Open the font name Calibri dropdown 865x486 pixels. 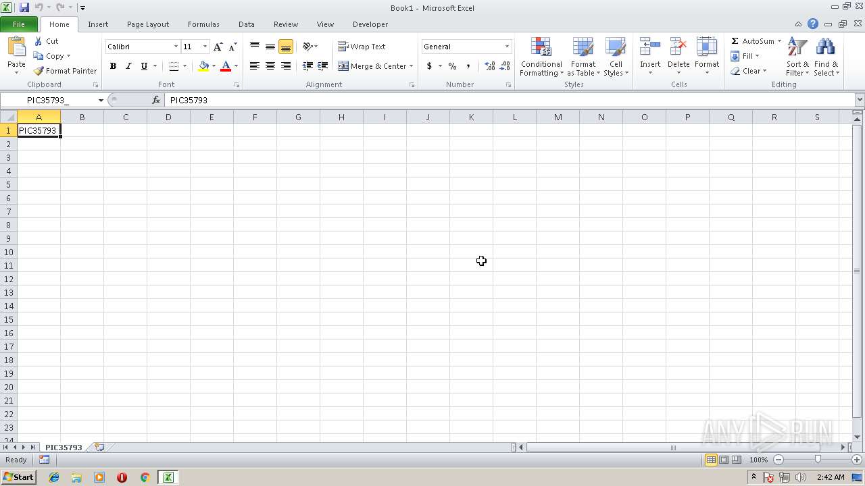pyautogui.click(x=176, y=47)
